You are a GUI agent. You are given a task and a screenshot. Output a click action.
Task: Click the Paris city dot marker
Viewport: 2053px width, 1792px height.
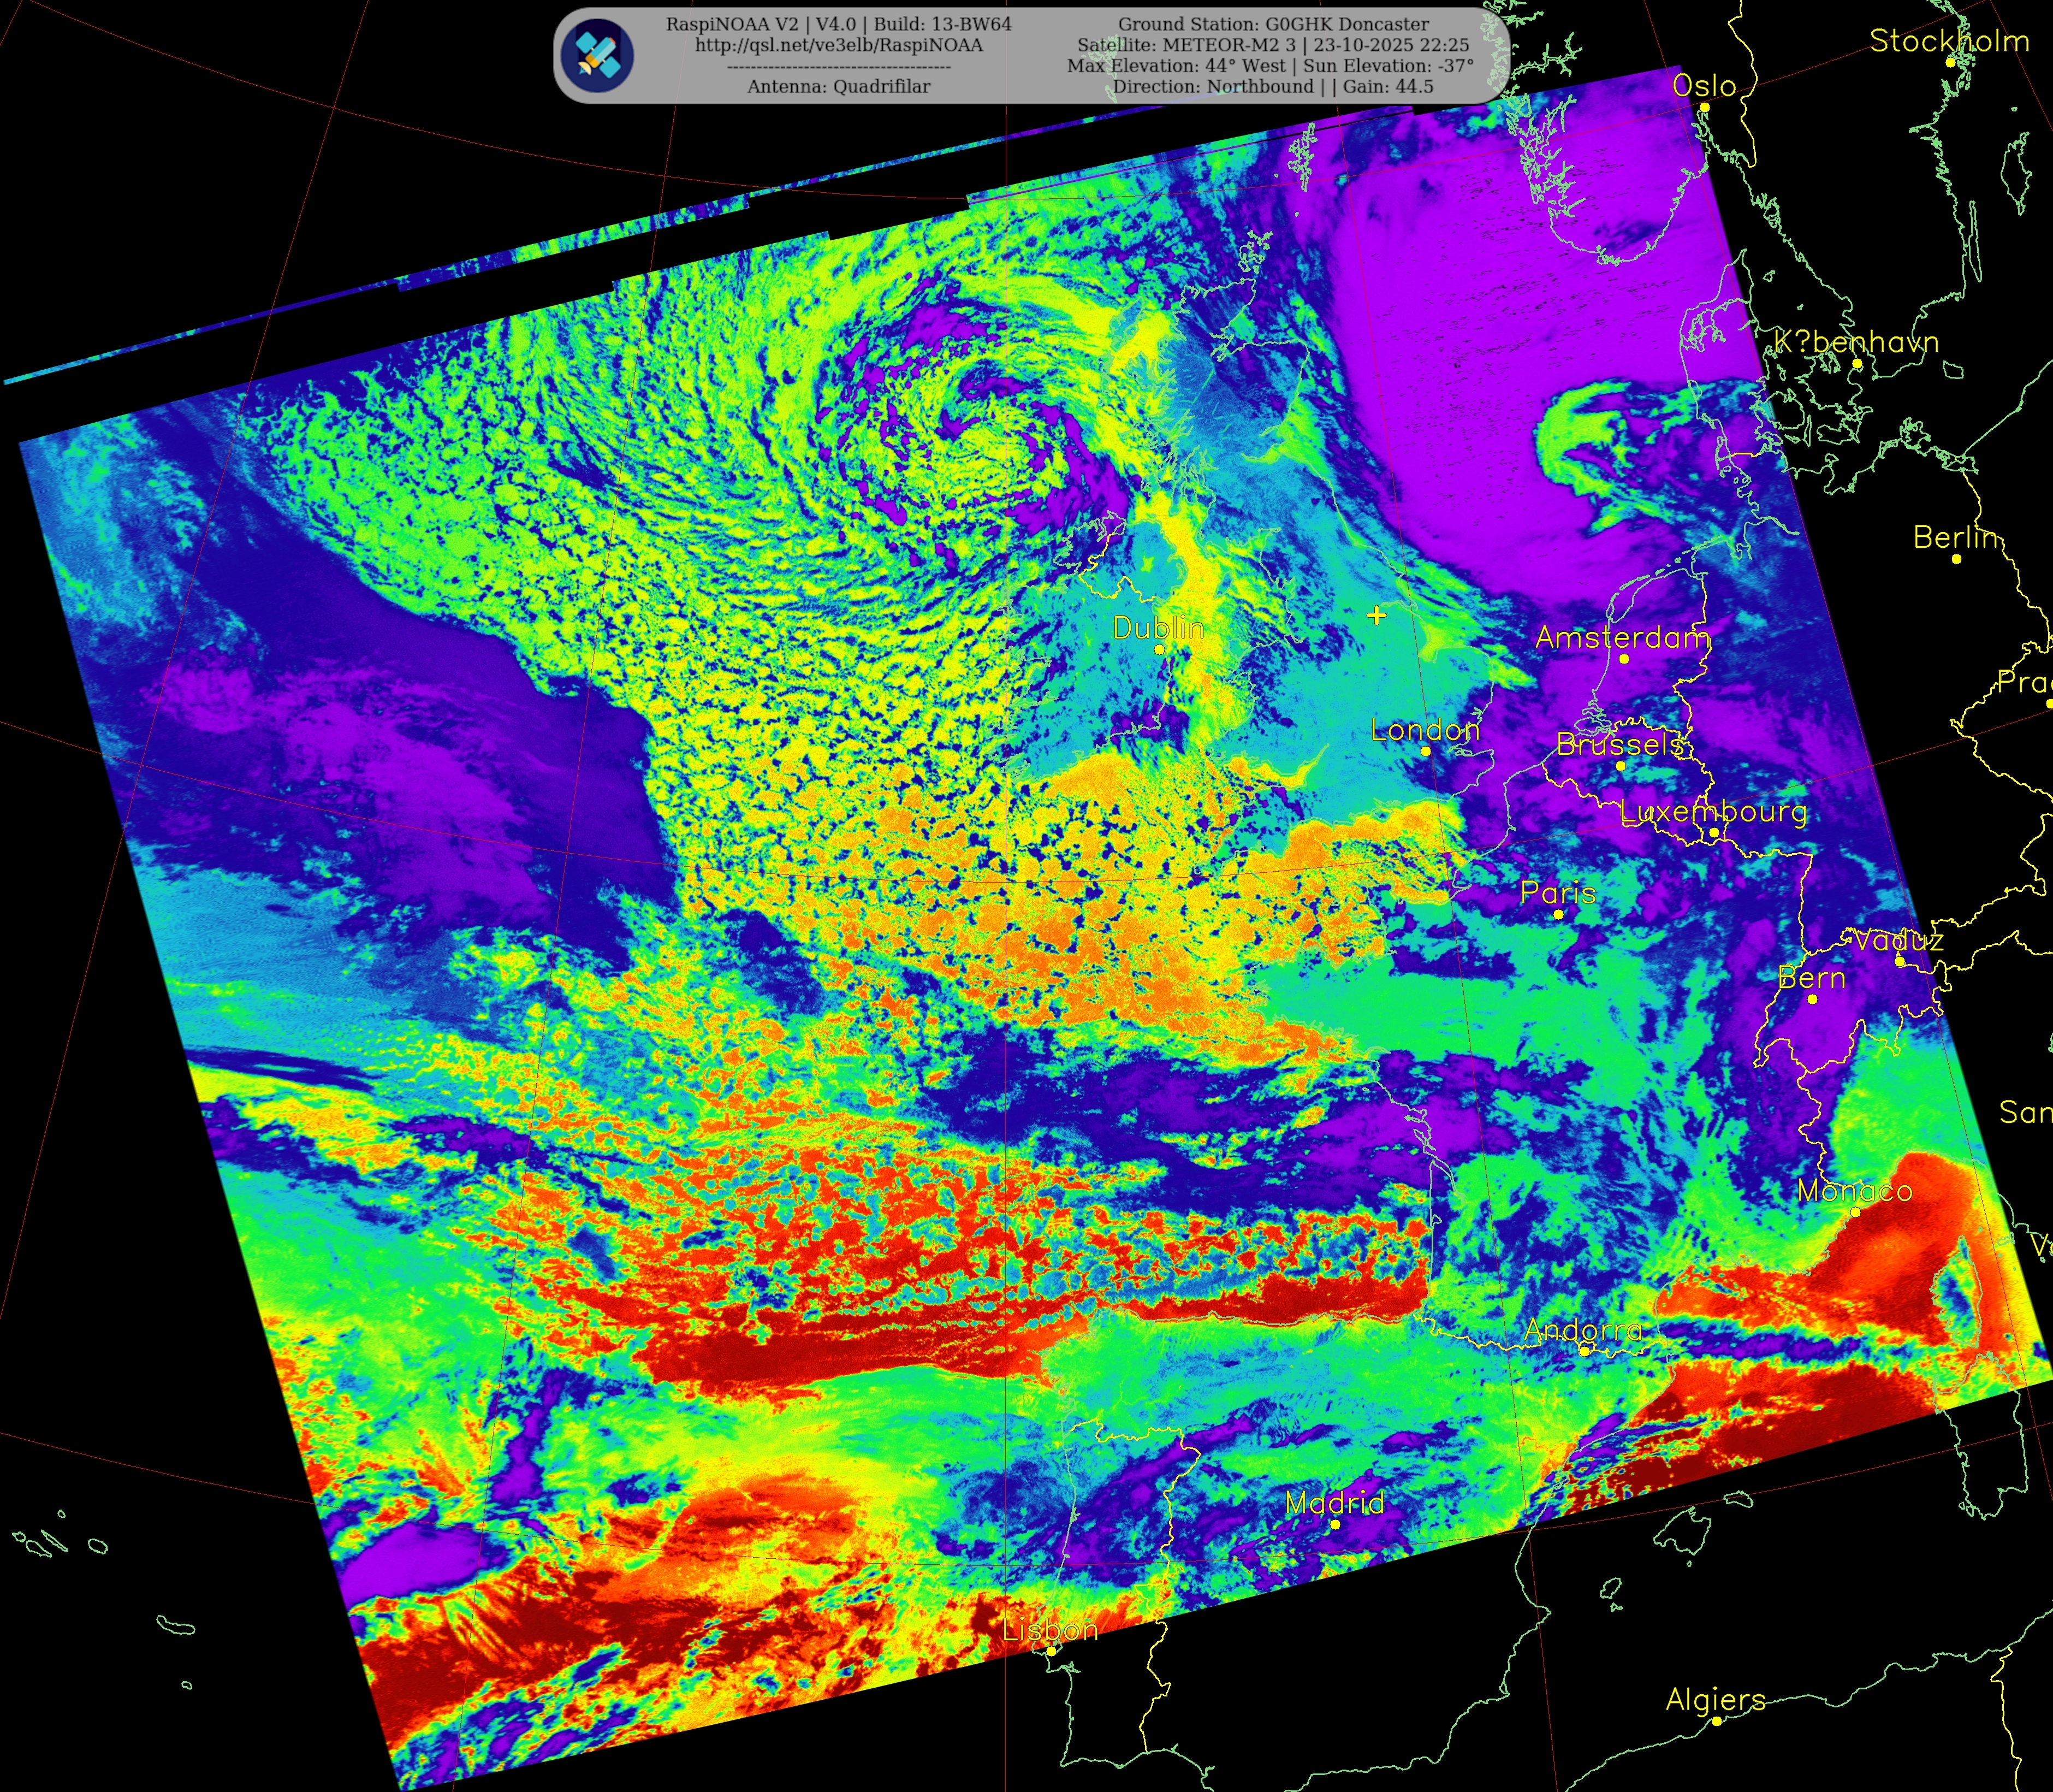[x=1558, y=915]
